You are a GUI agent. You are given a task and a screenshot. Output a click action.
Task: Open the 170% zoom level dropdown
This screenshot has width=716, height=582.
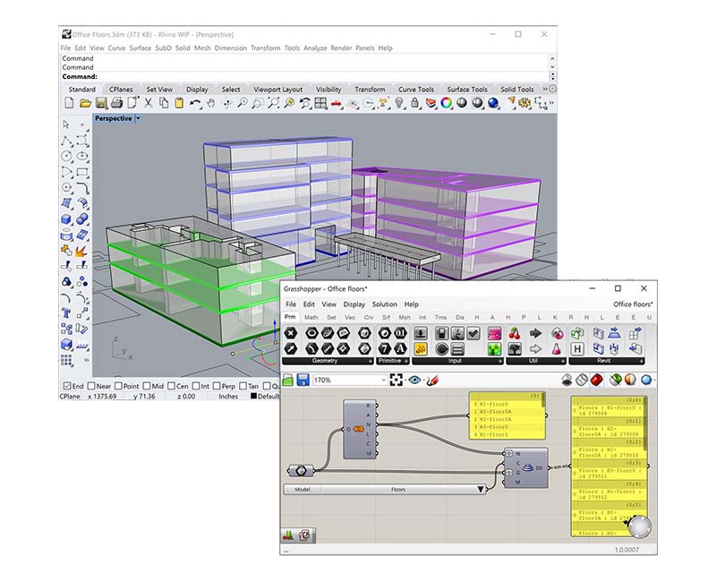(x=383, y=380)
